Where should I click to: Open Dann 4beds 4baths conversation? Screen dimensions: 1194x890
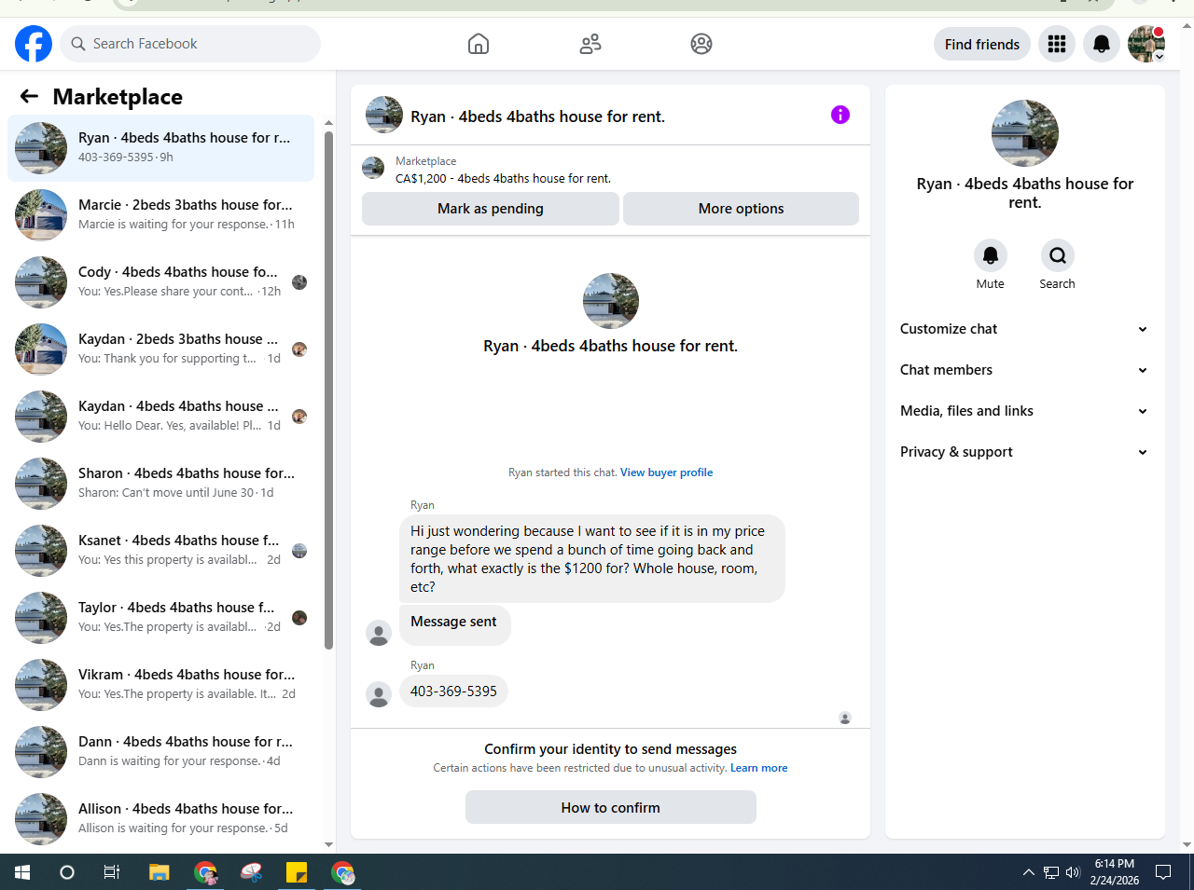point(160,752)
